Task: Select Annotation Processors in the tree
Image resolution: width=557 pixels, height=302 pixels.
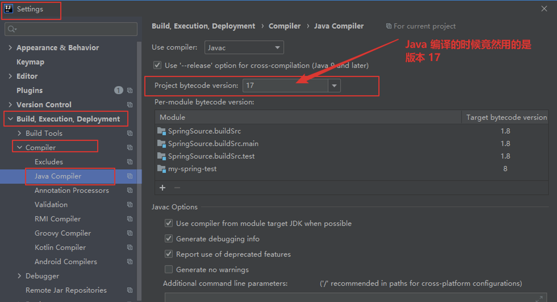Action: pyautogui.click(x=72, y=190)
